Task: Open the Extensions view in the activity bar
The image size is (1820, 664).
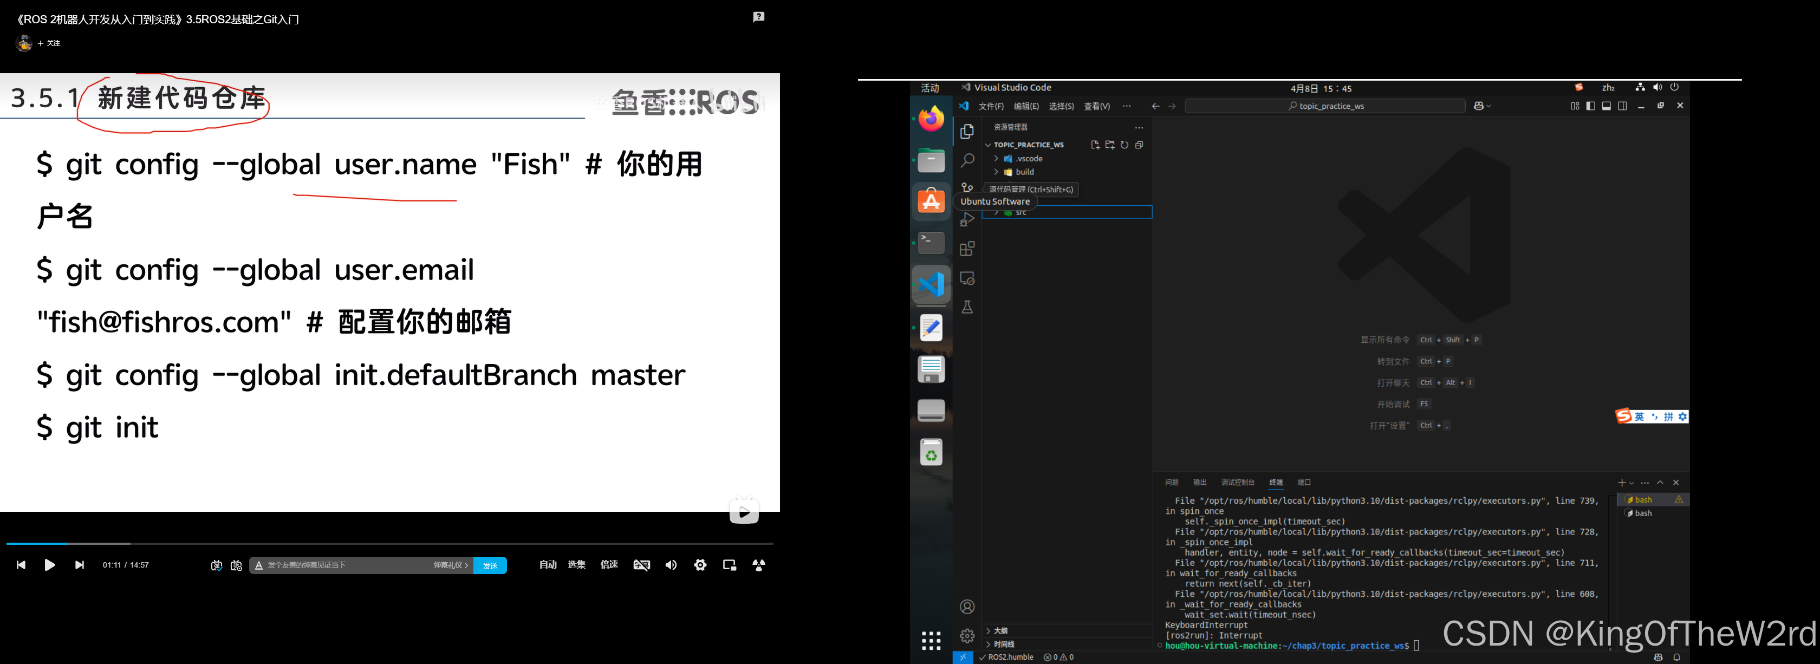Action: coord(967,249)
